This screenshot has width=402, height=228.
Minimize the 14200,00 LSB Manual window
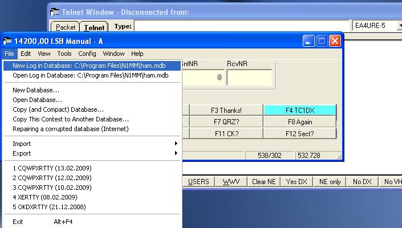[308, 41]
